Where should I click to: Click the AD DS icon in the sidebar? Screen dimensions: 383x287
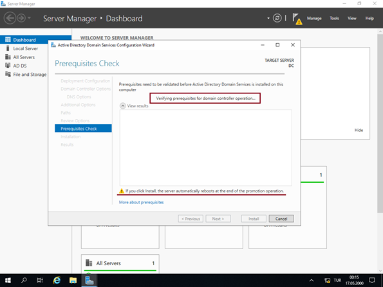(8, 66)
